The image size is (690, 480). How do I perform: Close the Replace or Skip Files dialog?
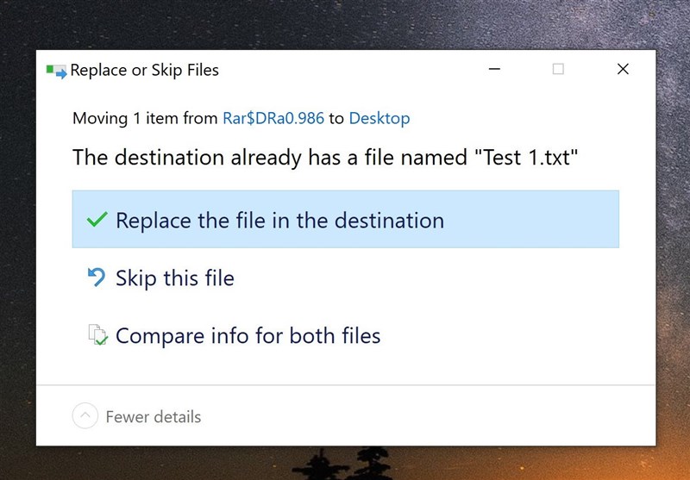pyautogui.click(x=623, y=70)
